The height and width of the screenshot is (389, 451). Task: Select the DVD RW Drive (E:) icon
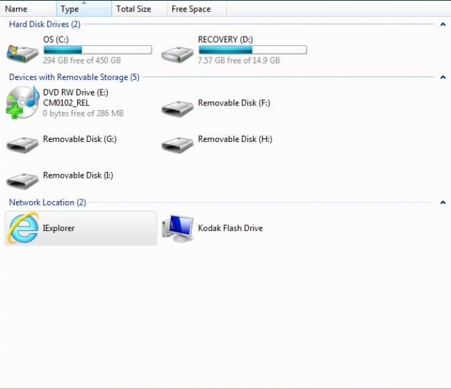pyautogui.click(x=22, y=103)
